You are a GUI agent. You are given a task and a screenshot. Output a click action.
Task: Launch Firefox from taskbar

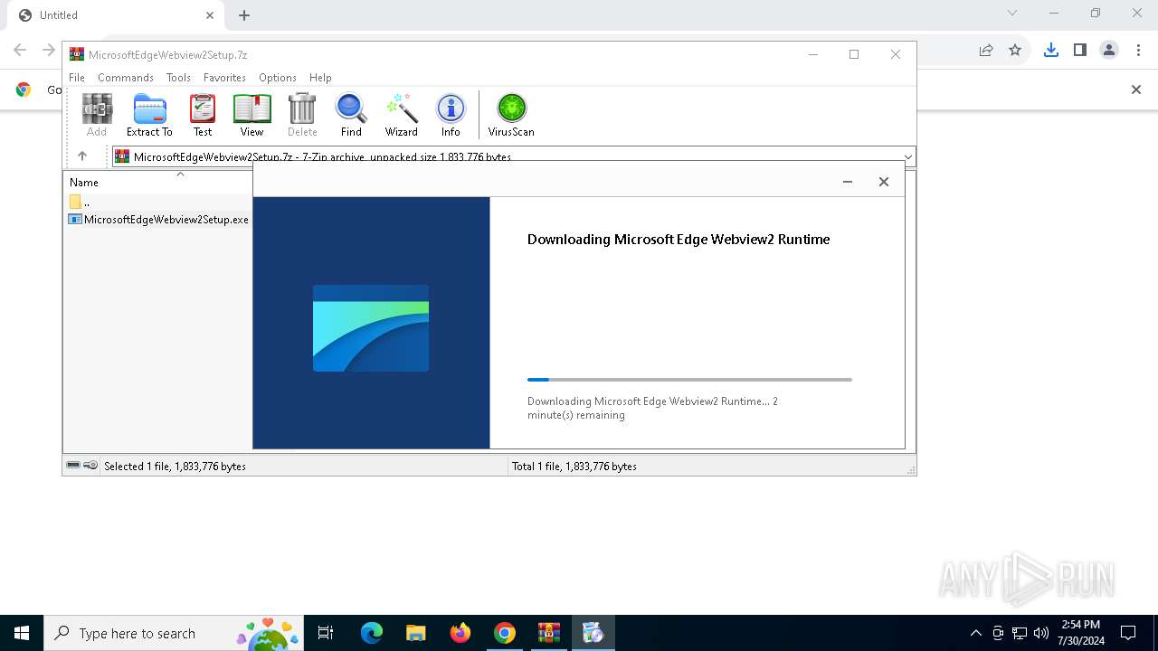click(x=460, y=633)
